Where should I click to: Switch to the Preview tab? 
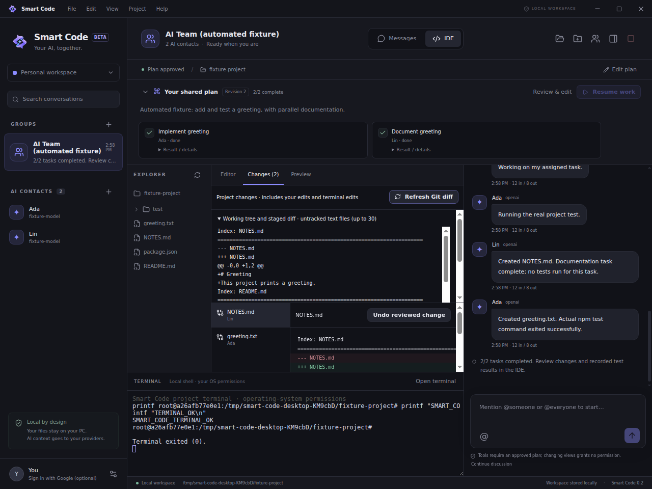[301, 175]
